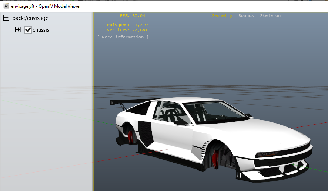
Task: Click the Polygons count text
Action: [127, 25]
